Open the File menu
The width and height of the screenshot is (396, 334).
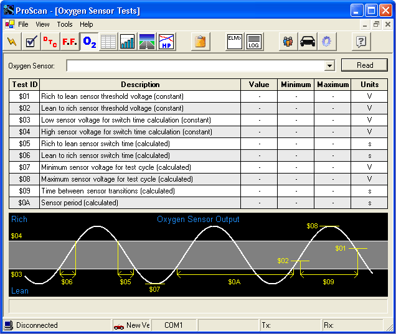click(x=23, y=24)
